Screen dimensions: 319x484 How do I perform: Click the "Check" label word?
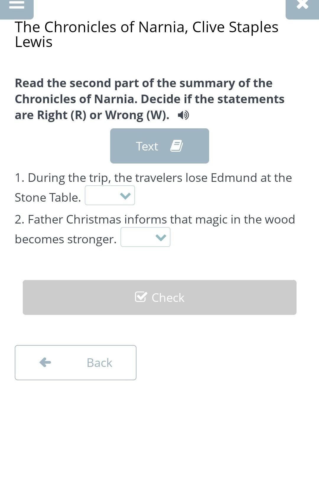(168, 298)
